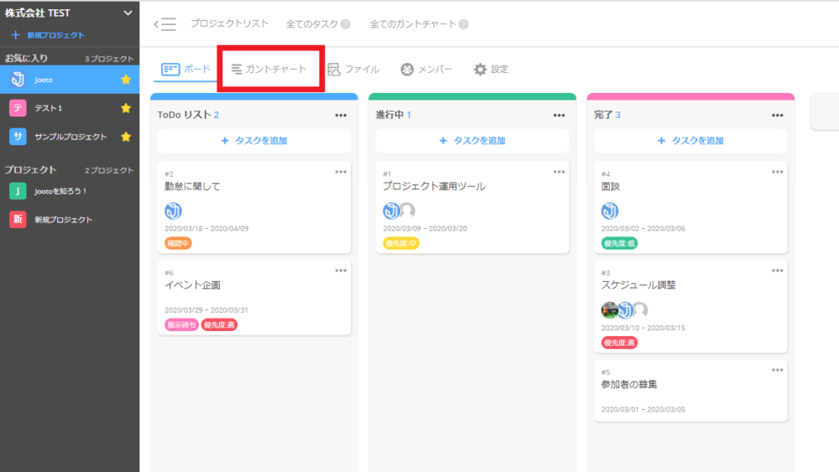Open the メンバー tab
This screenshot has width=839, height=472.
point(426,70)
